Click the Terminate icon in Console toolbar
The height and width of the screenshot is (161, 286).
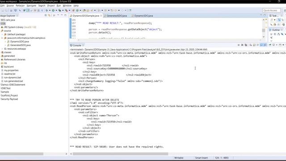click(239, 45)
